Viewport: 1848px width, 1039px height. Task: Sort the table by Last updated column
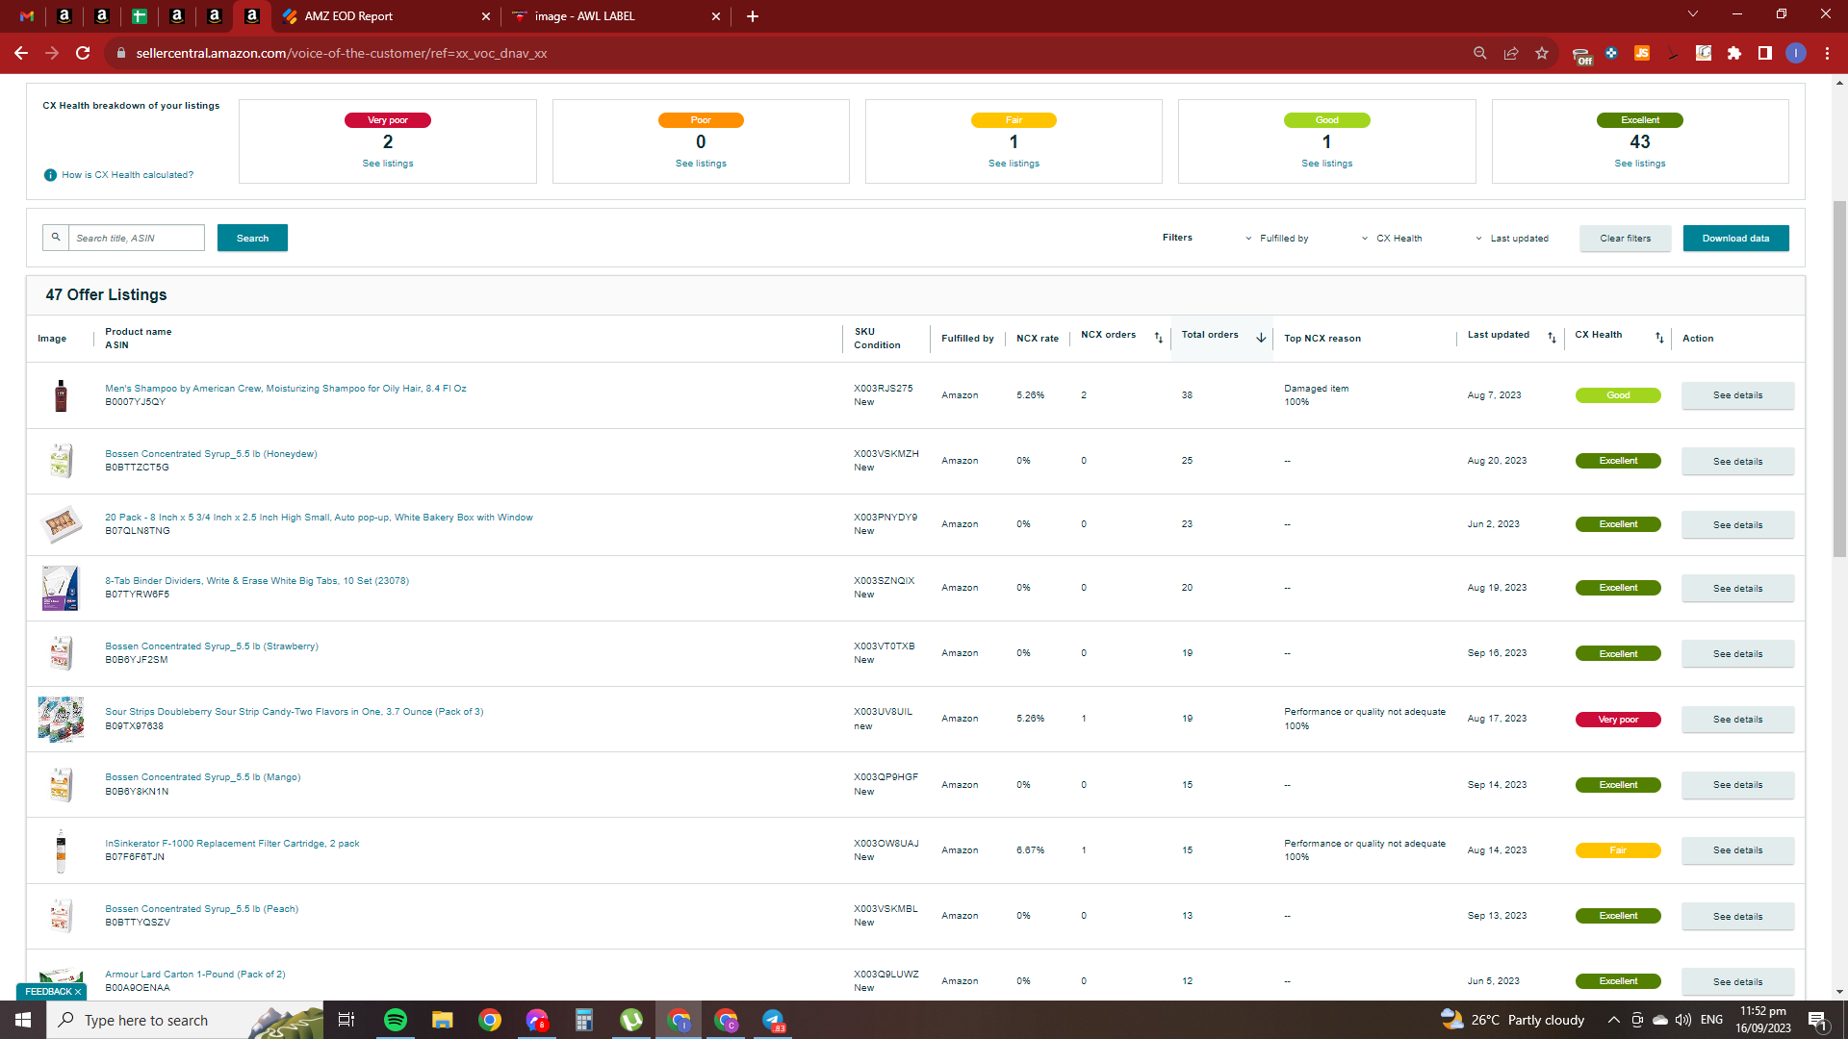click(x=1552, y=338)
